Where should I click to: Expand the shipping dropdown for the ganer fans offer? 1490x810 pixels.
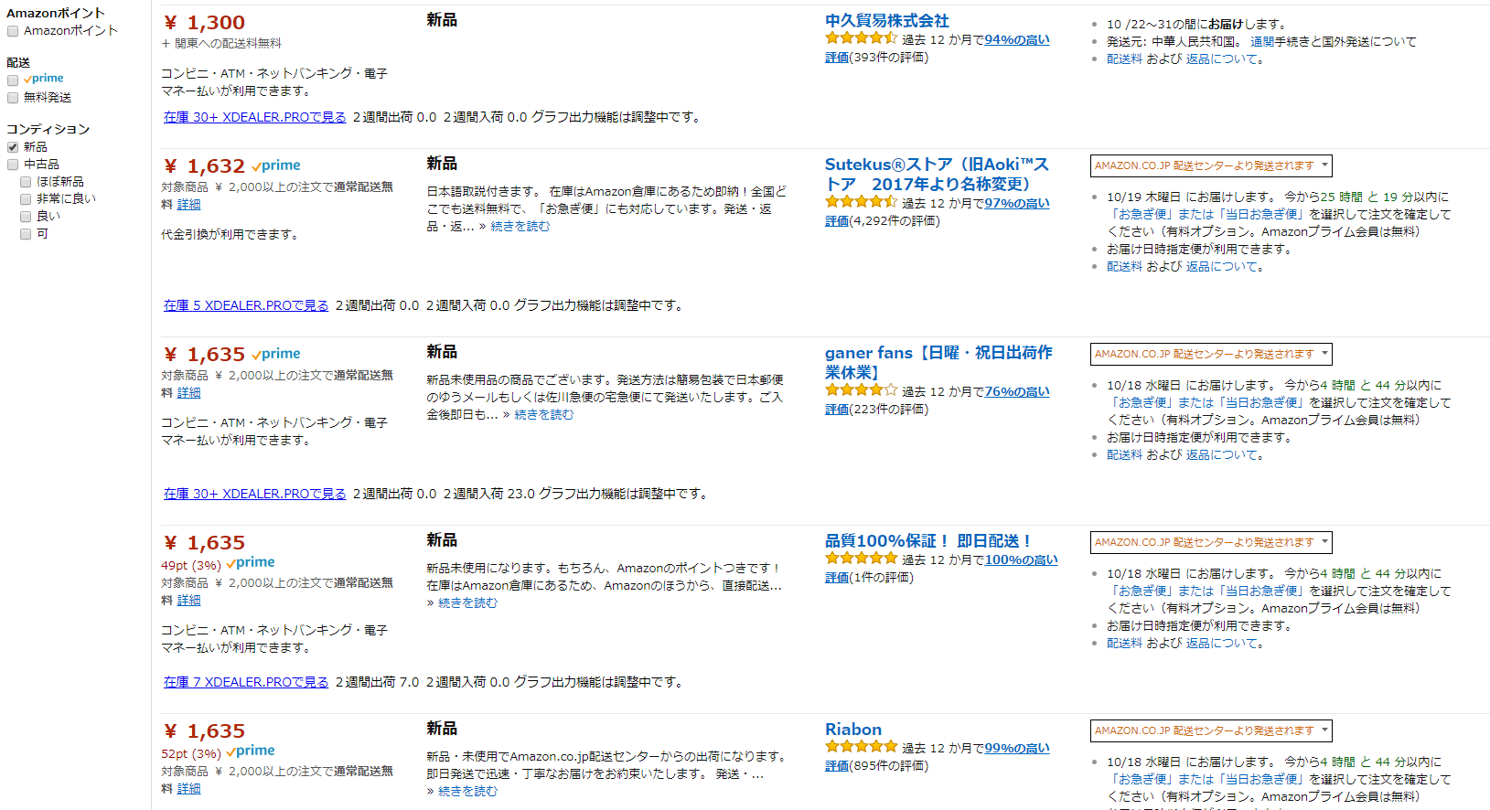tap(1211, 354)
